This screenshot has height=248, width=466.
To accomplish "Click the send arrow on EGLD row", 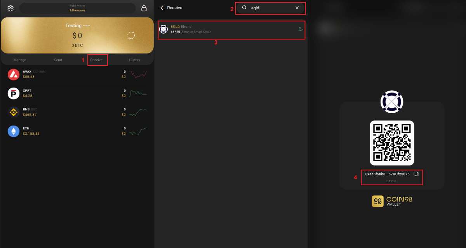I will click(300, 29).
